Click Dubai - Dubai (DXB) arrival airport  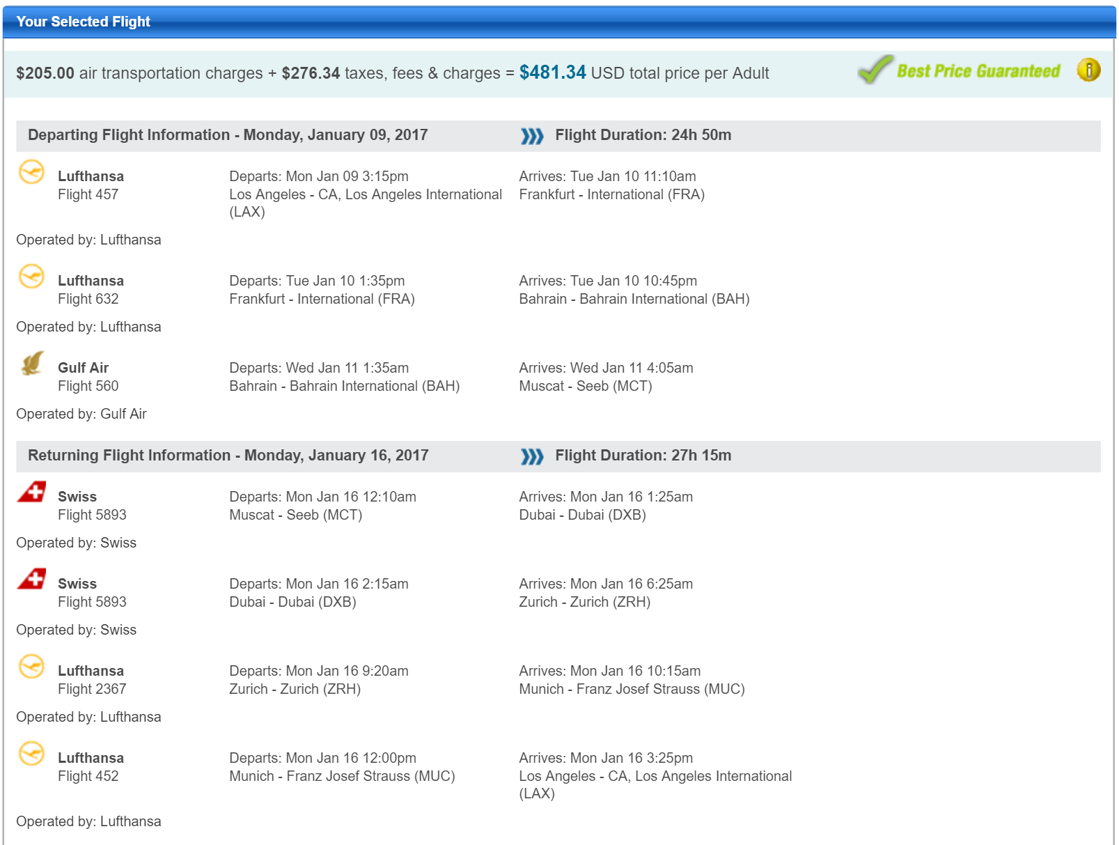click(583, 515)
